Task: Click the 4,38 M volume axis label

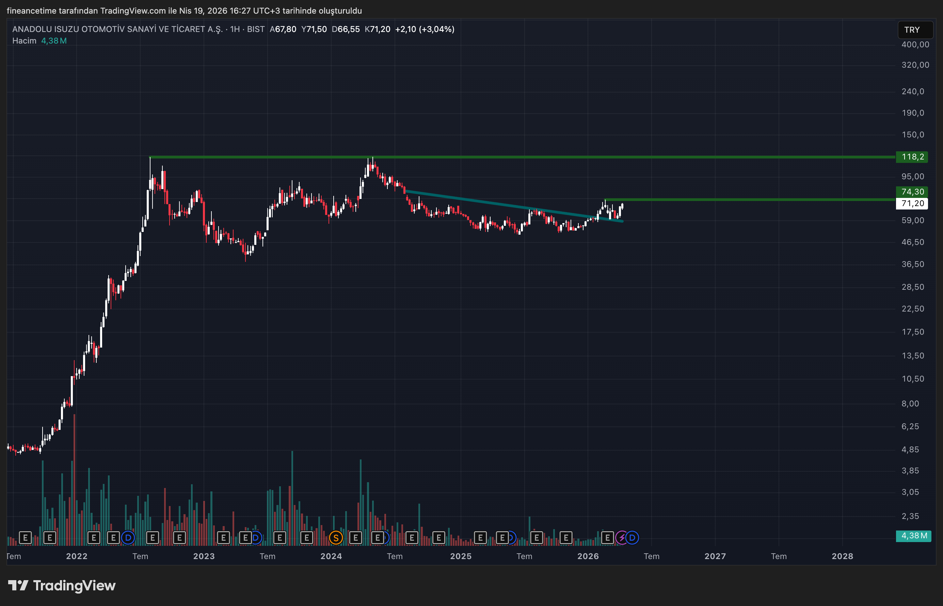Action: pyautogui.click(x=913, y=536)
